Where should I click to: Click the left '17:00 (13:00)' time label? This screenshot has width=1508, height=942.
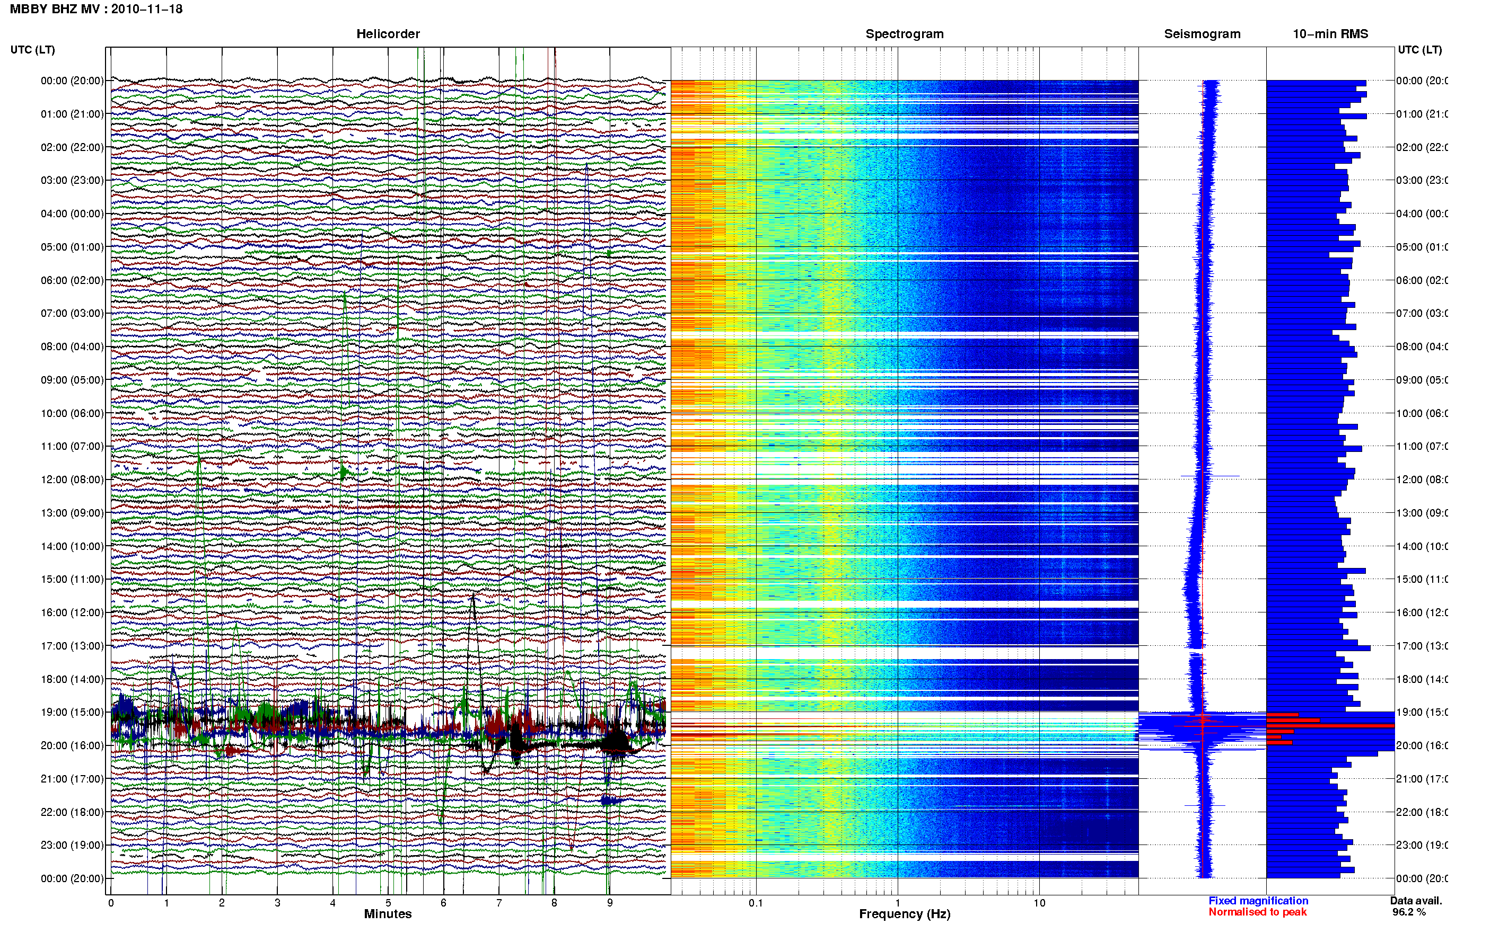click(x=72, y=646)
